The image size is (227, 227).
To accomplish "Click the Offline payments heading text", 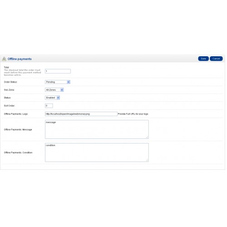I will pos(20,59).
